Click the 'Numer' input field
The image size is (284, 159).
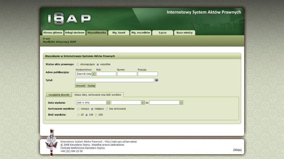click(x=127, y=74)
